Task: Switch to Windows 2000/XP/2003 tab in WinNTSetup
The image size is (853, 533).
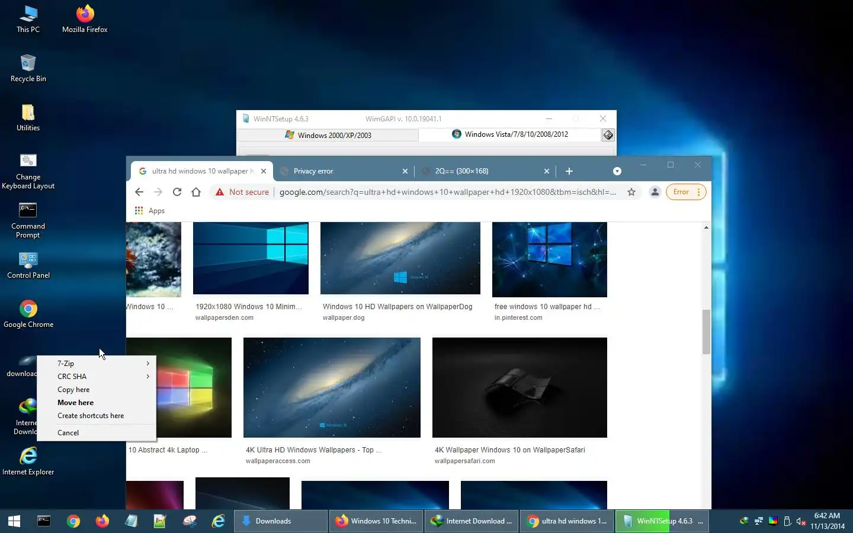Action: (328, 135)
